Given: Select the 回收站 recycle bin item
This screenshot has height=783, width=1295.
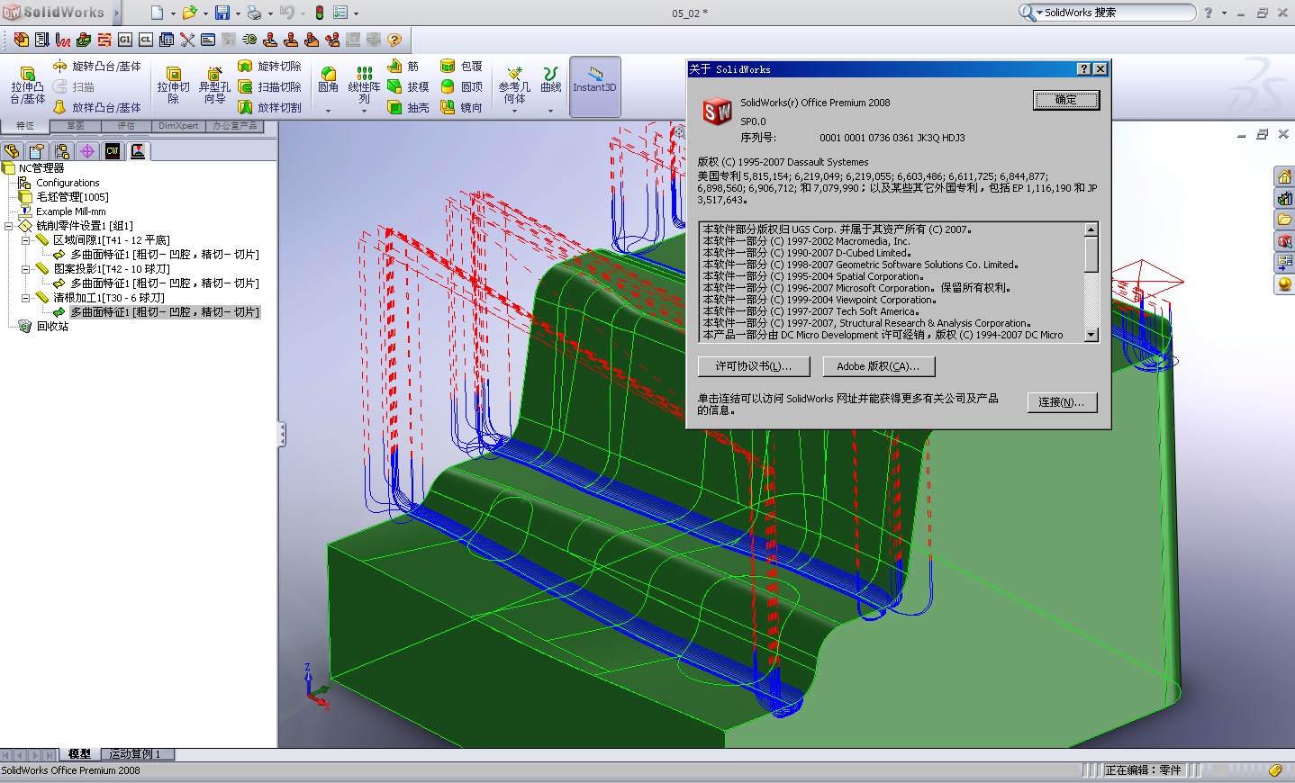Looking at the screenshot, I should click(52, 327).
